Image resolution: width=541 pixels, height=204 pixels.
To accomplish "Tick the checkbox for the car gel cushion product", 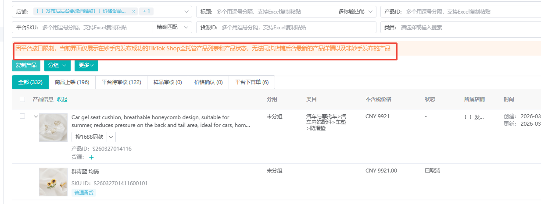I will [x=22, y=116].
